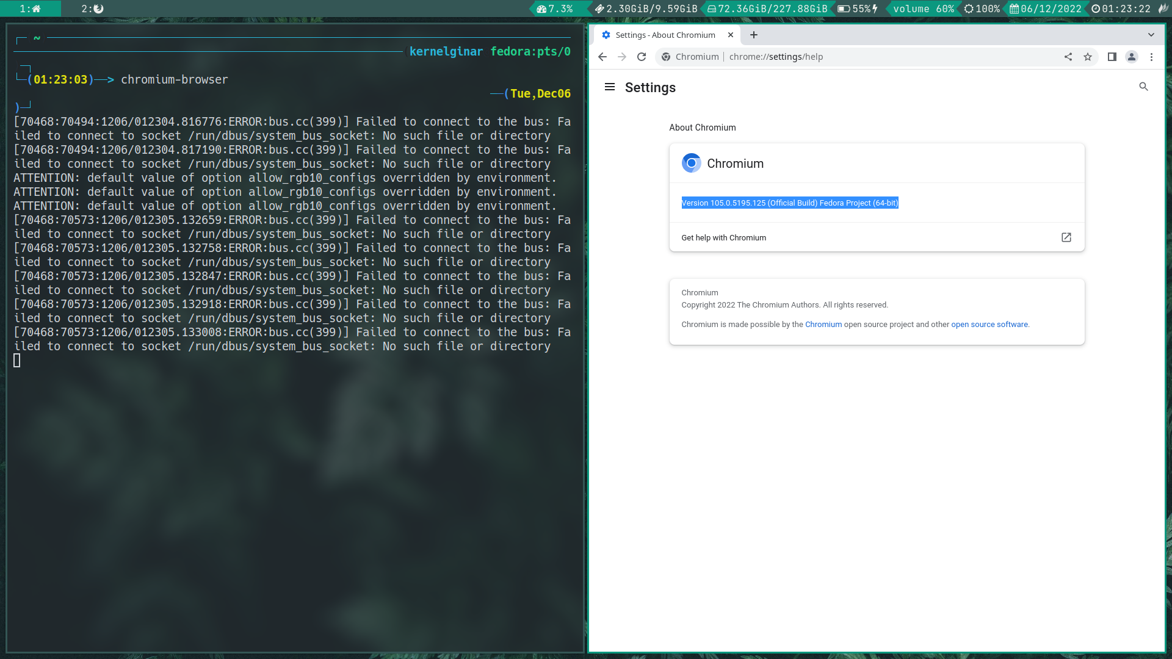Screen dimensions: 1172x659
Task: Open a new tab with plus button
Action: click(754, 35)
